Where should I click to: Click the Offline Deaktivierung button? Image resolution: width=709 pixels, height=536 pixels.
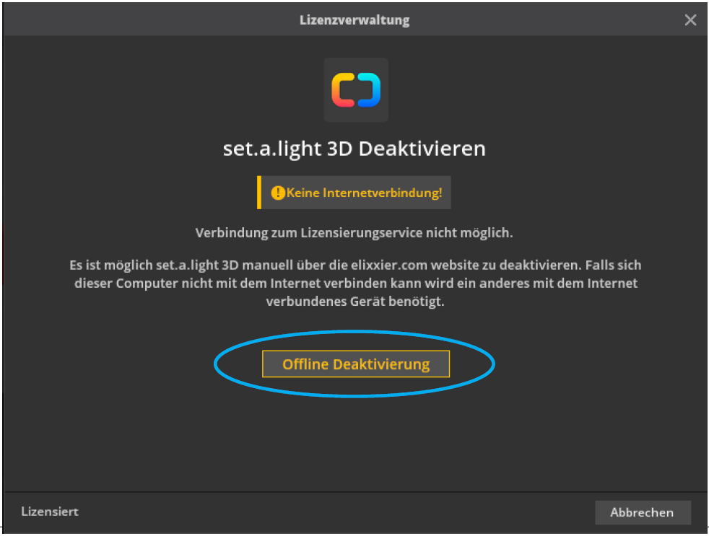pos(355,364)
